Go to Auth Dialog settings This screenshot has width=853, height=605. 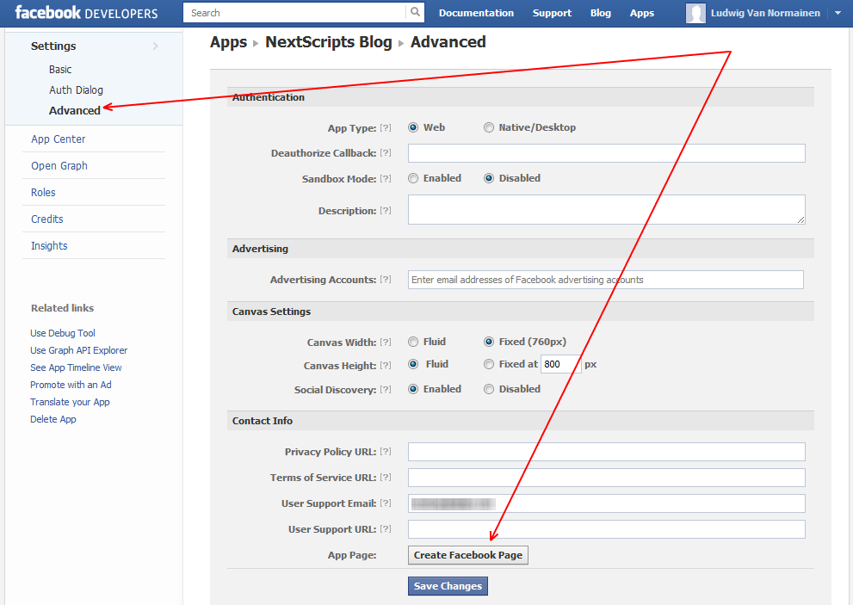(x=76, y=90)
